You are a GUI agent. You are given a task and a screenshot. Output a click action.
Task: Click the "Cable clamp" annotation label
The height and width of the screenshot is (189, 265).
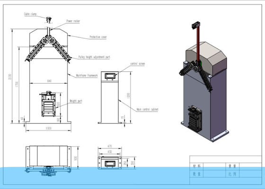(30, 14)
